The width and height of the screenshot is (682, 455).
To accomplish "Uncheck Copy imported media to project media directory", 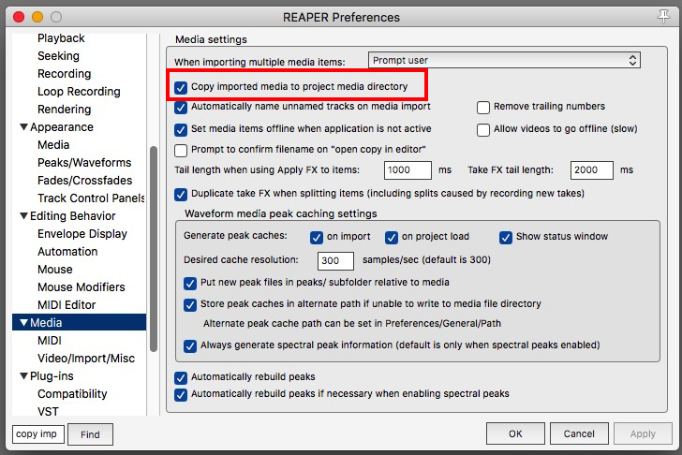I will click(x=181, y=88).
